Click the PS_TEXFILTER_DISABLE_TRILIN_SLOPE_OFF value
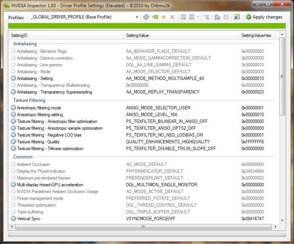Image resolution: width=294 pixels, height=244 pixels. (171, 148)
